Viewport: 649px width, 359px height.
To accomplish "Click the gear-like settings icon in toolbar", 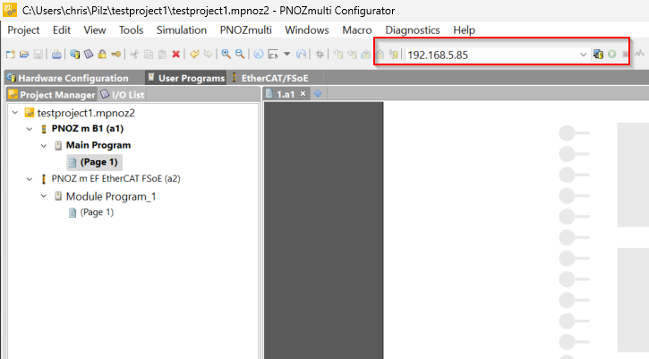I will (320, 55).
